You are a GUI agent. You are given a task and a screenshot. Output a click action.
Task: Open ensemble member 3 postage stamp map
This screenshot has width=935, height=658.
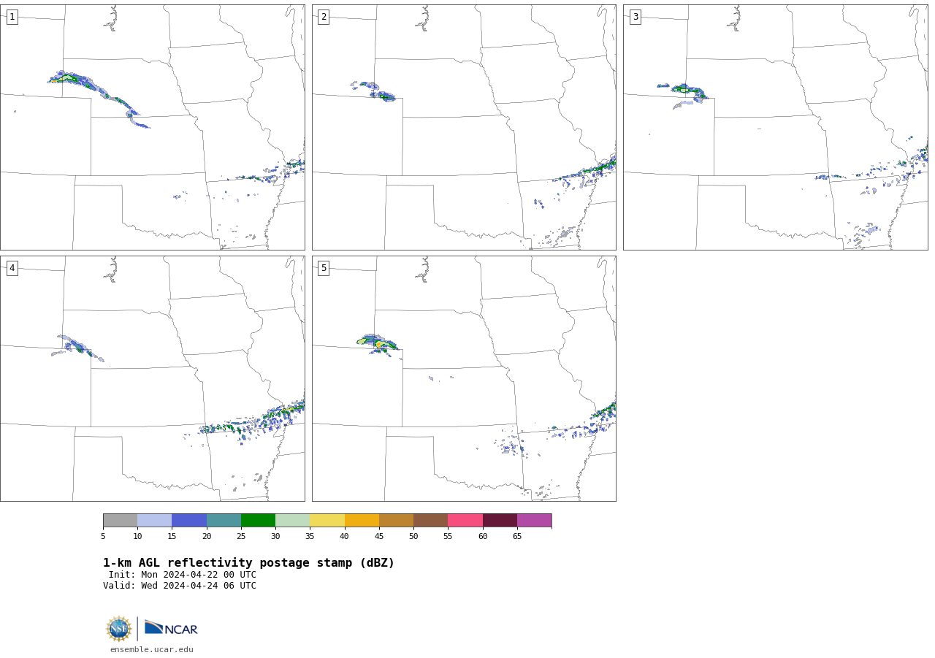tap(775, 127)
